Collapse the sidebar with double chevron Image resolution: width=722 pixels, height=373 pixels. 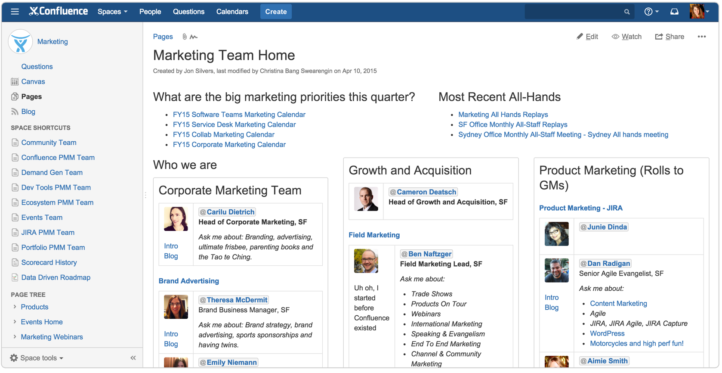(x=133, y=358)
